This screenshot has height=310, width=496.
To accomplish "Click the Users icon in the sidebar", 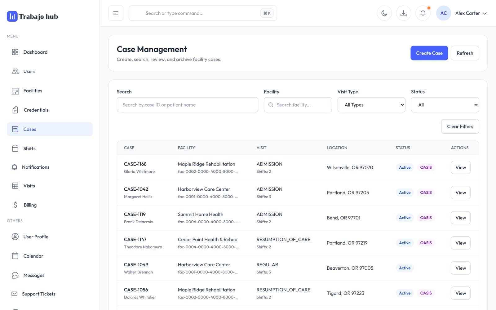I will pos(15,71).
